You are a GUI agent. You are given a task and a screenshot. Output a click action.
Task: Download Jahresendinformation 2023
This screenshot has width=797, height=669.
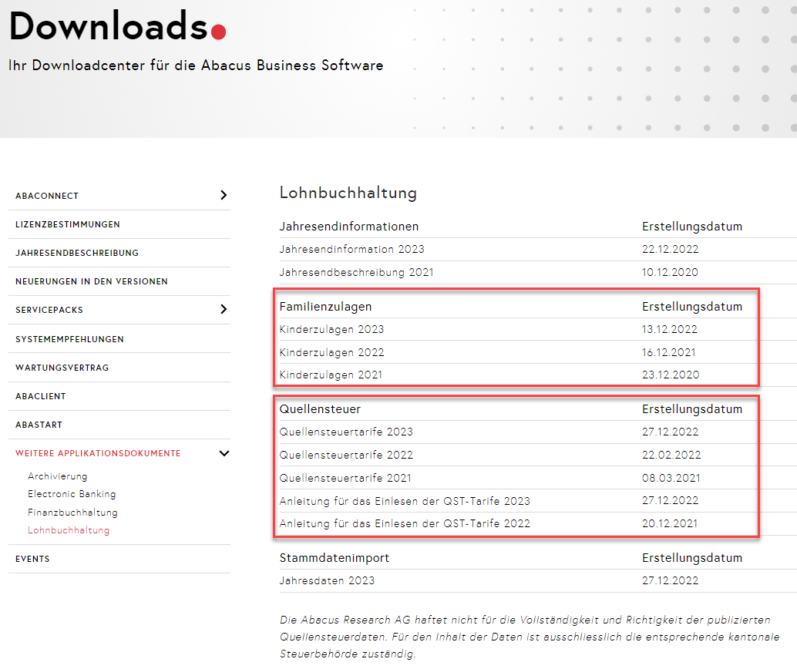(351, 249)
